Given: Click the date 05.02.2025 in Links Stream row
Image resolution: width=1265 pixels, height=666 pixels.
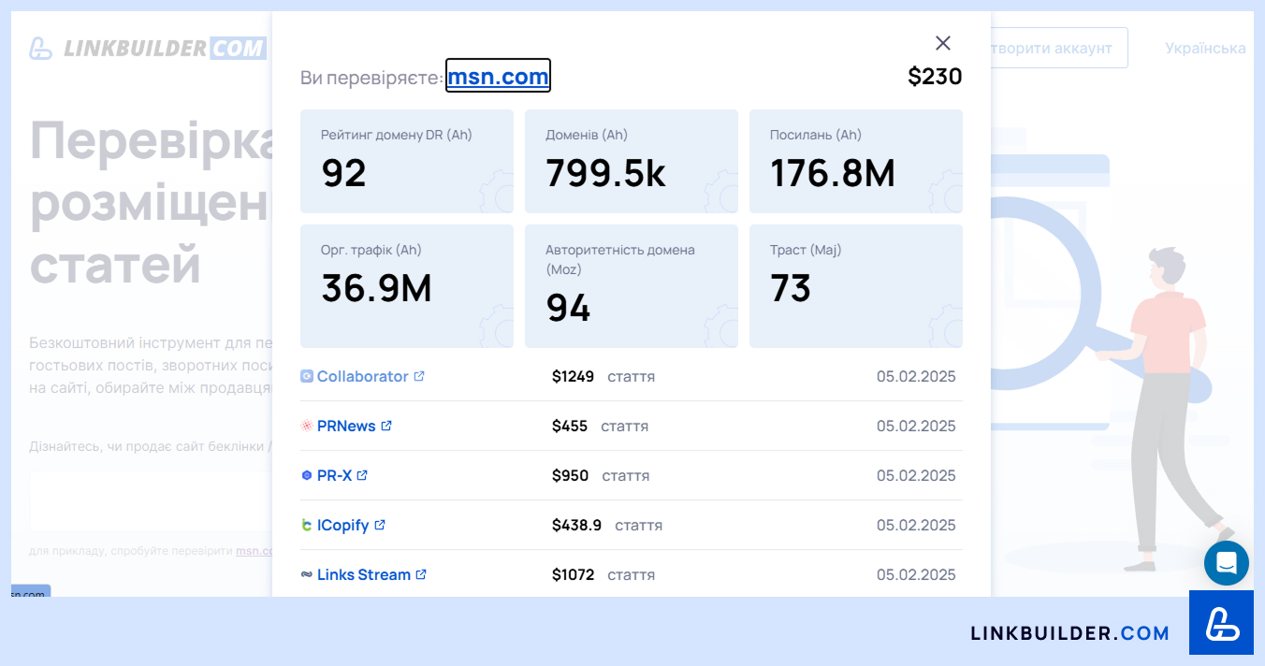Looking at the screenshot, I should tap(916, 574).
